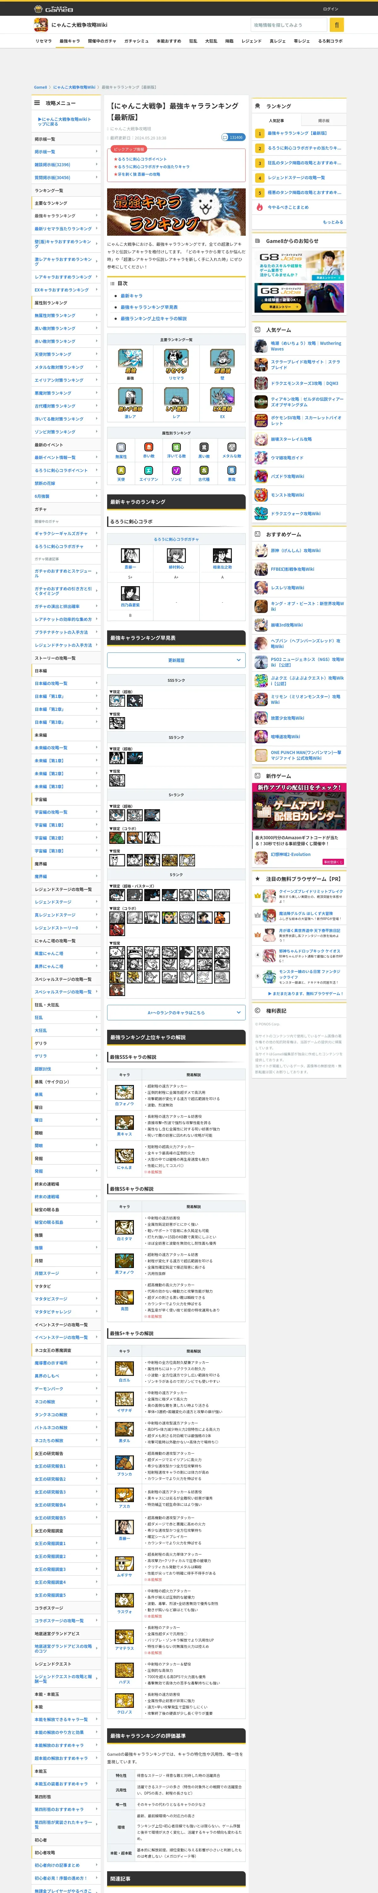
Task: Open the 天使 attribute icon
Action: [x=121, y=470]
